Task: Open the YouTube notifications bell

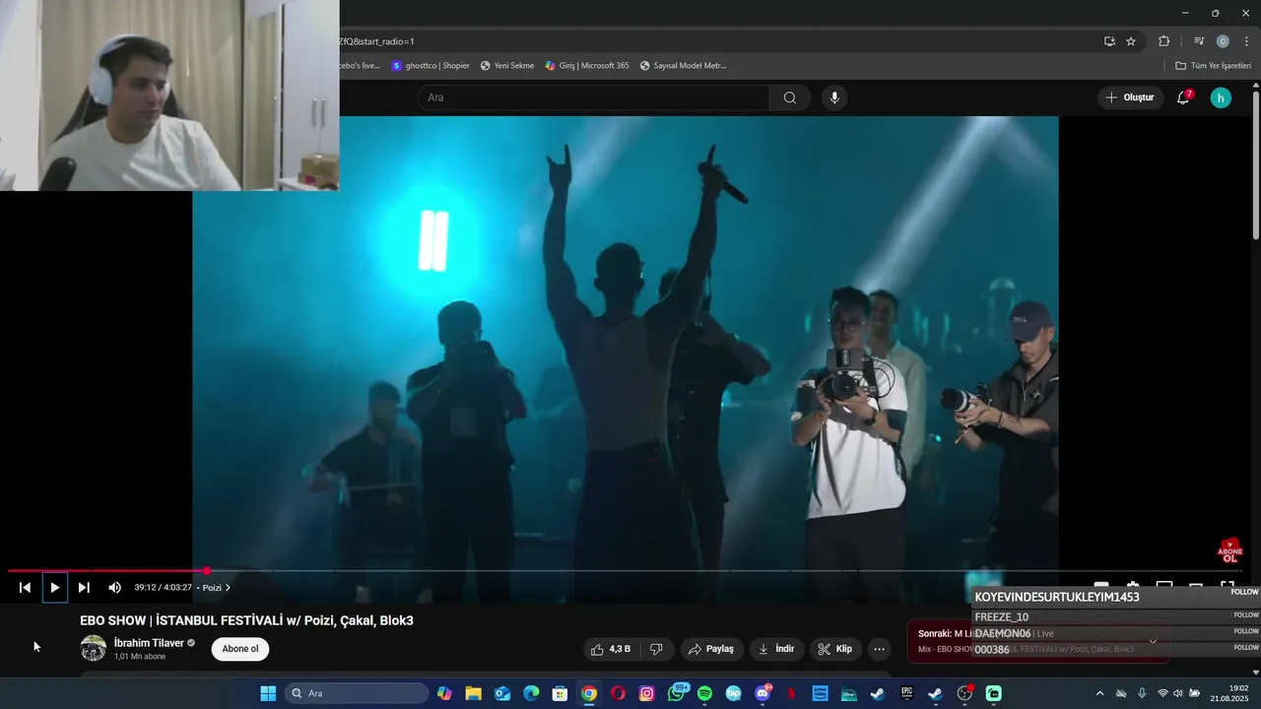Action: pos(1183,97)
